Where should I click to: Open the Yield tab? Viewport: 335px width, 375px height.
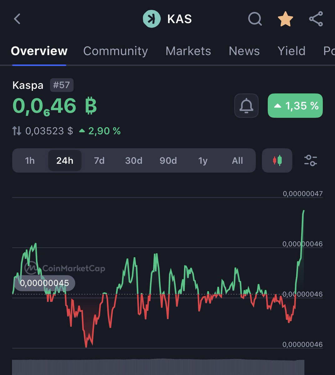[x=291, y=51]
